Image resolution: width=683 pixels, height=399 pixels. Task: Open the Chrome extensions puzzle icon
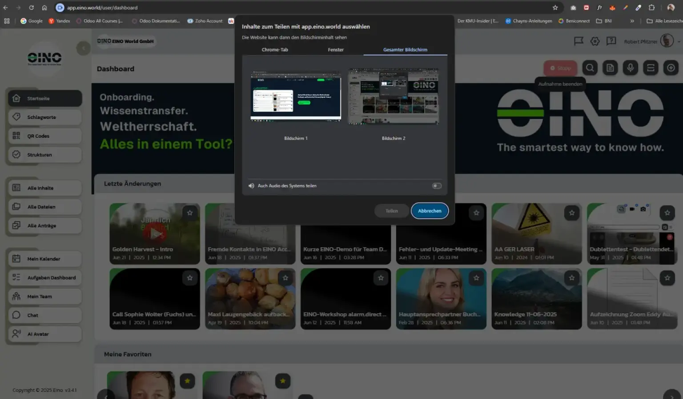point(651,8)
